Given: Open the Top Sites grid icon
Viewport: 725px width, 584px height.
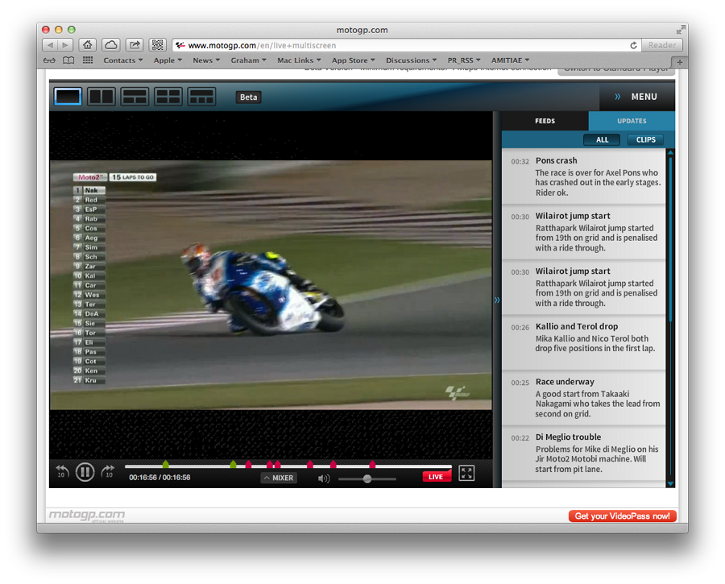Looking at the screenshot, I should [x=87, y=60].
